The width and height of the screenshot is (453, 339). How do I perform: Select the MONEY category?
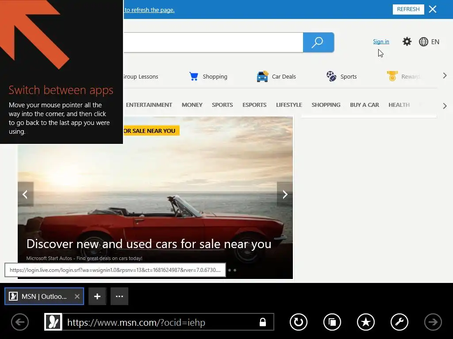click(192, 105)
